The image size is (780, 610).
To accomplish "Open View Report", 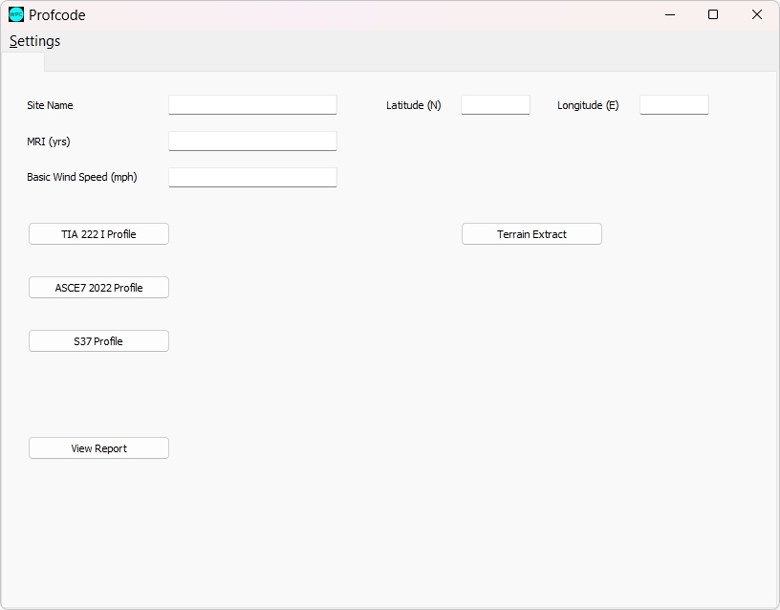I will pos(98,448).
